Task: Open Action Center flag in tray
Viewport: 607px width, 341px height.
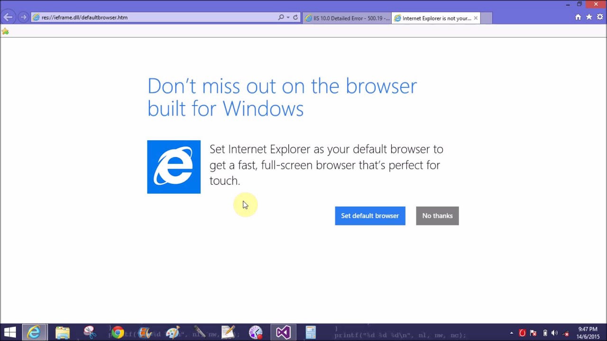Action: 533,333
